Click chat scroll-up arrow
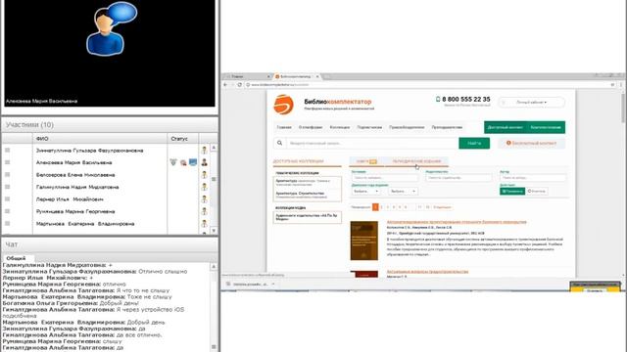Screen dimensions: 627x352 [x=214, y=266]
